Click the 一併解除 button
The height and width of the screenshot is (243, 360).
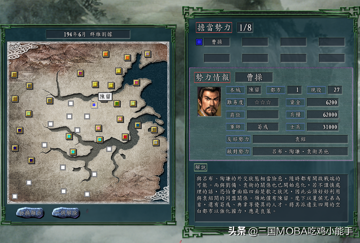[66, 213]
